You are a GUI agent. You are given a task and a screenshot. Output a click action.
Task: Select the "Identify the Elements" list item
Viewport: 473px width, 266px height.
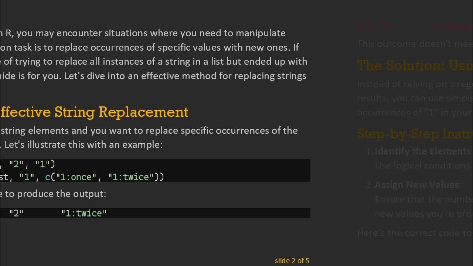tap(422, 151)
